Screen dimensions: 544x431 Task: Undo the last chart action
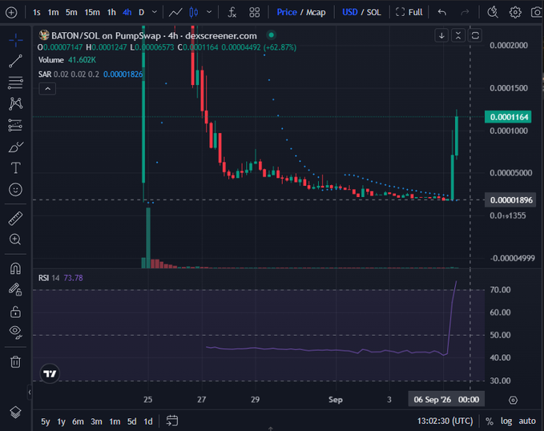(x=441, y=13)
